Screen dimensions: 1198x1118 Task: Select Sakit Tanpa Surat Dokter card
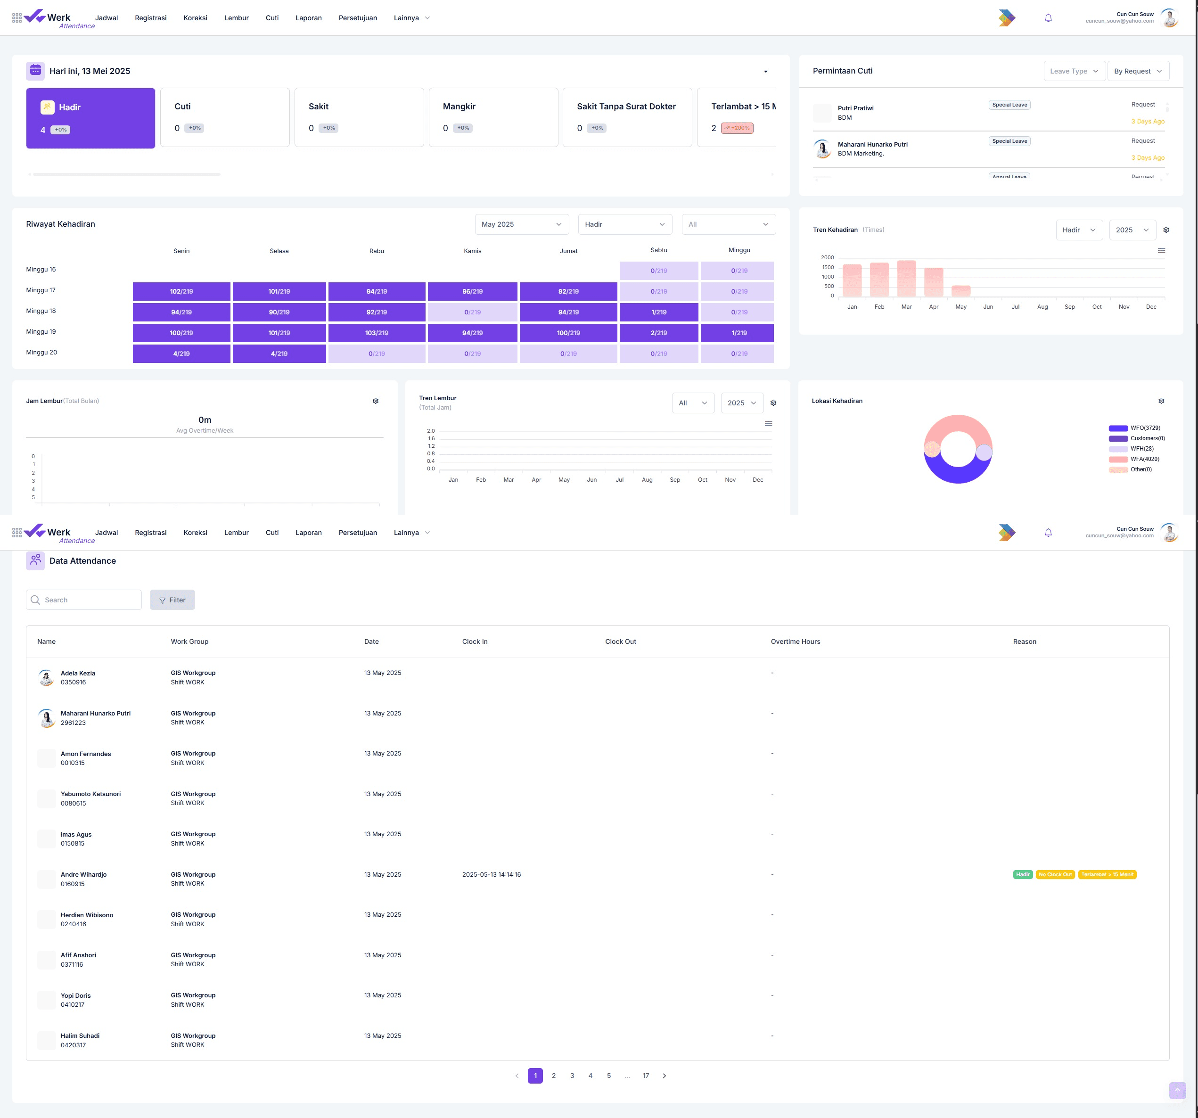click(x=627, y=117)
